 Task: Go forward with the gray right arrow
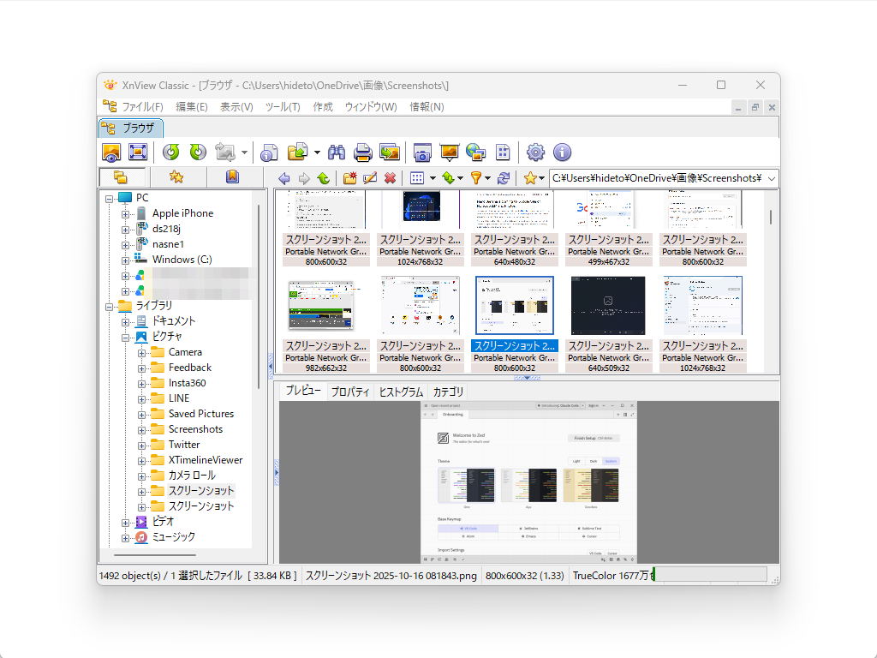(304, 178)
